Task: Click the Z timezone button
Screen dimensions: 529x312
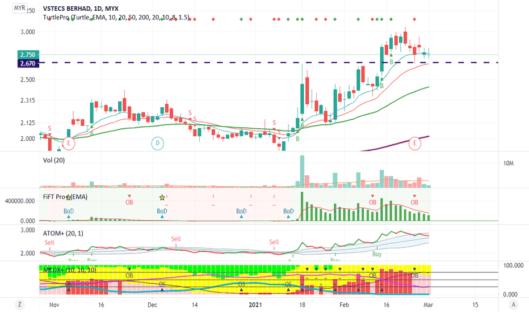Action: 19,305
